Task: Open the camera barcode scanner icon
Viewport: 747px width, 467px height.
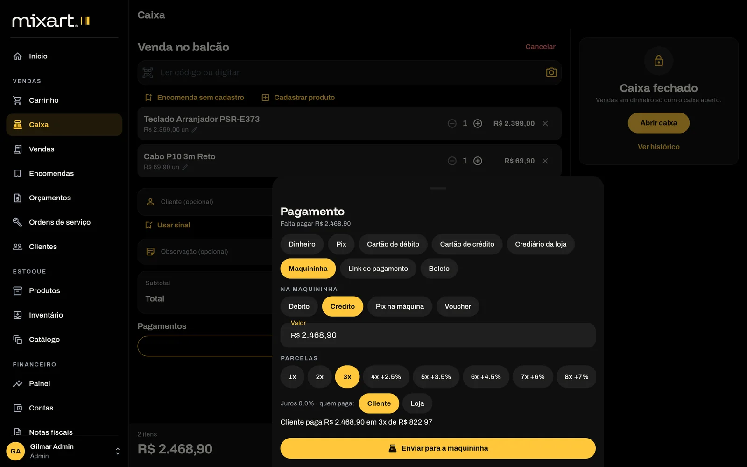Action: coord(551,72)
